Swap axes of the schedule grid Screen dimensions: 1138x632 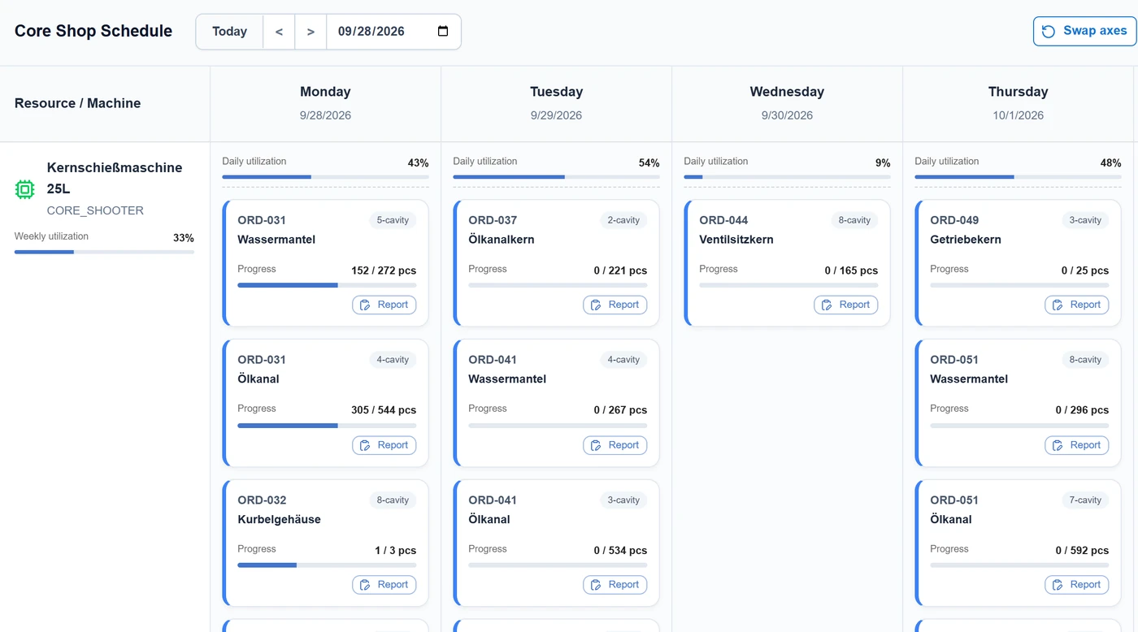[x=1084, y=32]
